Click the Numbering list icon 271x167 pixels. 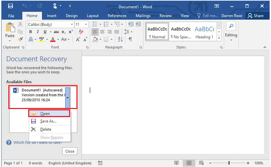[x=106, y=24]
